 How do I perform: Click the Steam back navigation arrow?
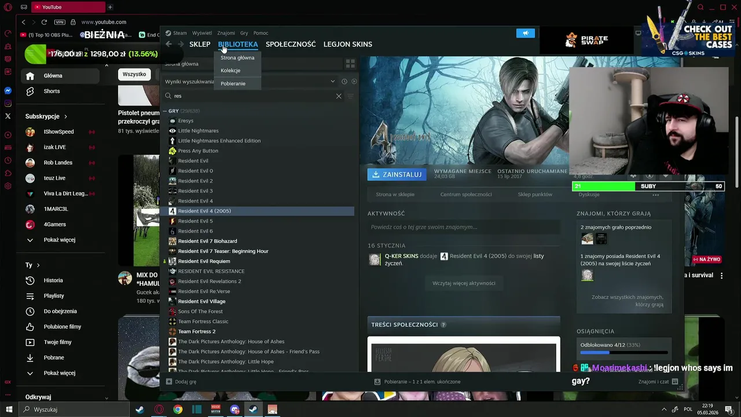pos(168,44)
